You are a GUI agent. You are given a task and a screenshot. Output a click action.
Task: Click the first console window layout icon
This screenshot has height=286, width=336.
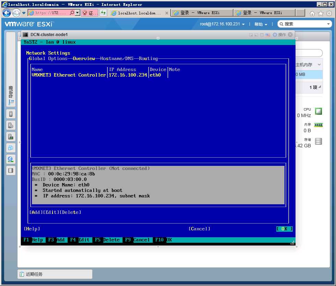click(x=251, y=35)
